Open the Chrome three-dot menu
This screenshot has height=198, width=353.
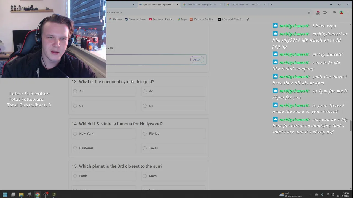(x=348, y=12)
